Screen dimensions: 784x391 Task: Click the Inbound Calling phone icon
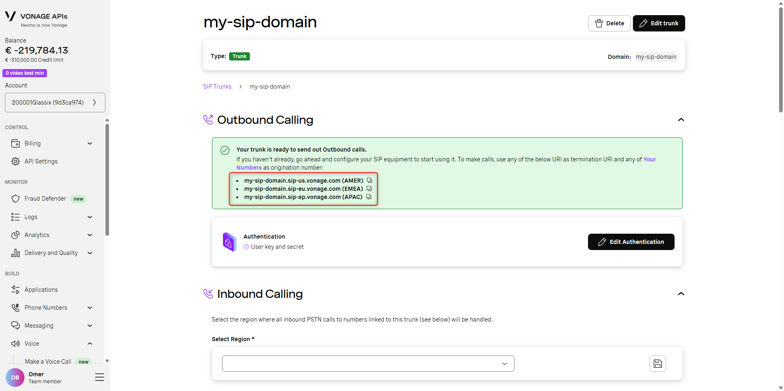208,294
